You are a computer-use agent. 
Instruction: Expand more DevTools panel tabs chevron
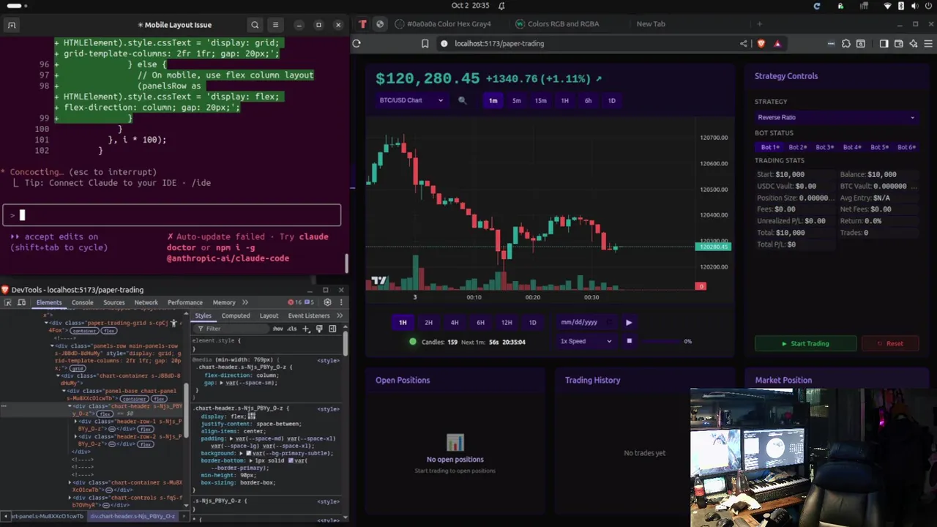point(245,302)
